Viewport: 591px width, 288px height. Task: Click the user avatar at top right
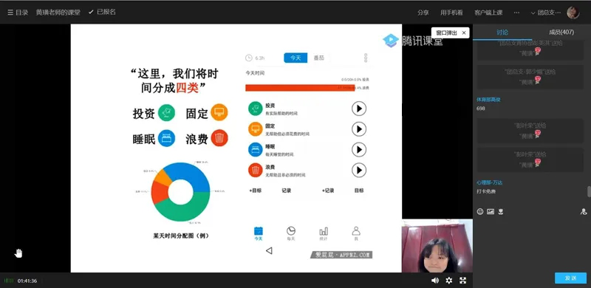(573, 13)
